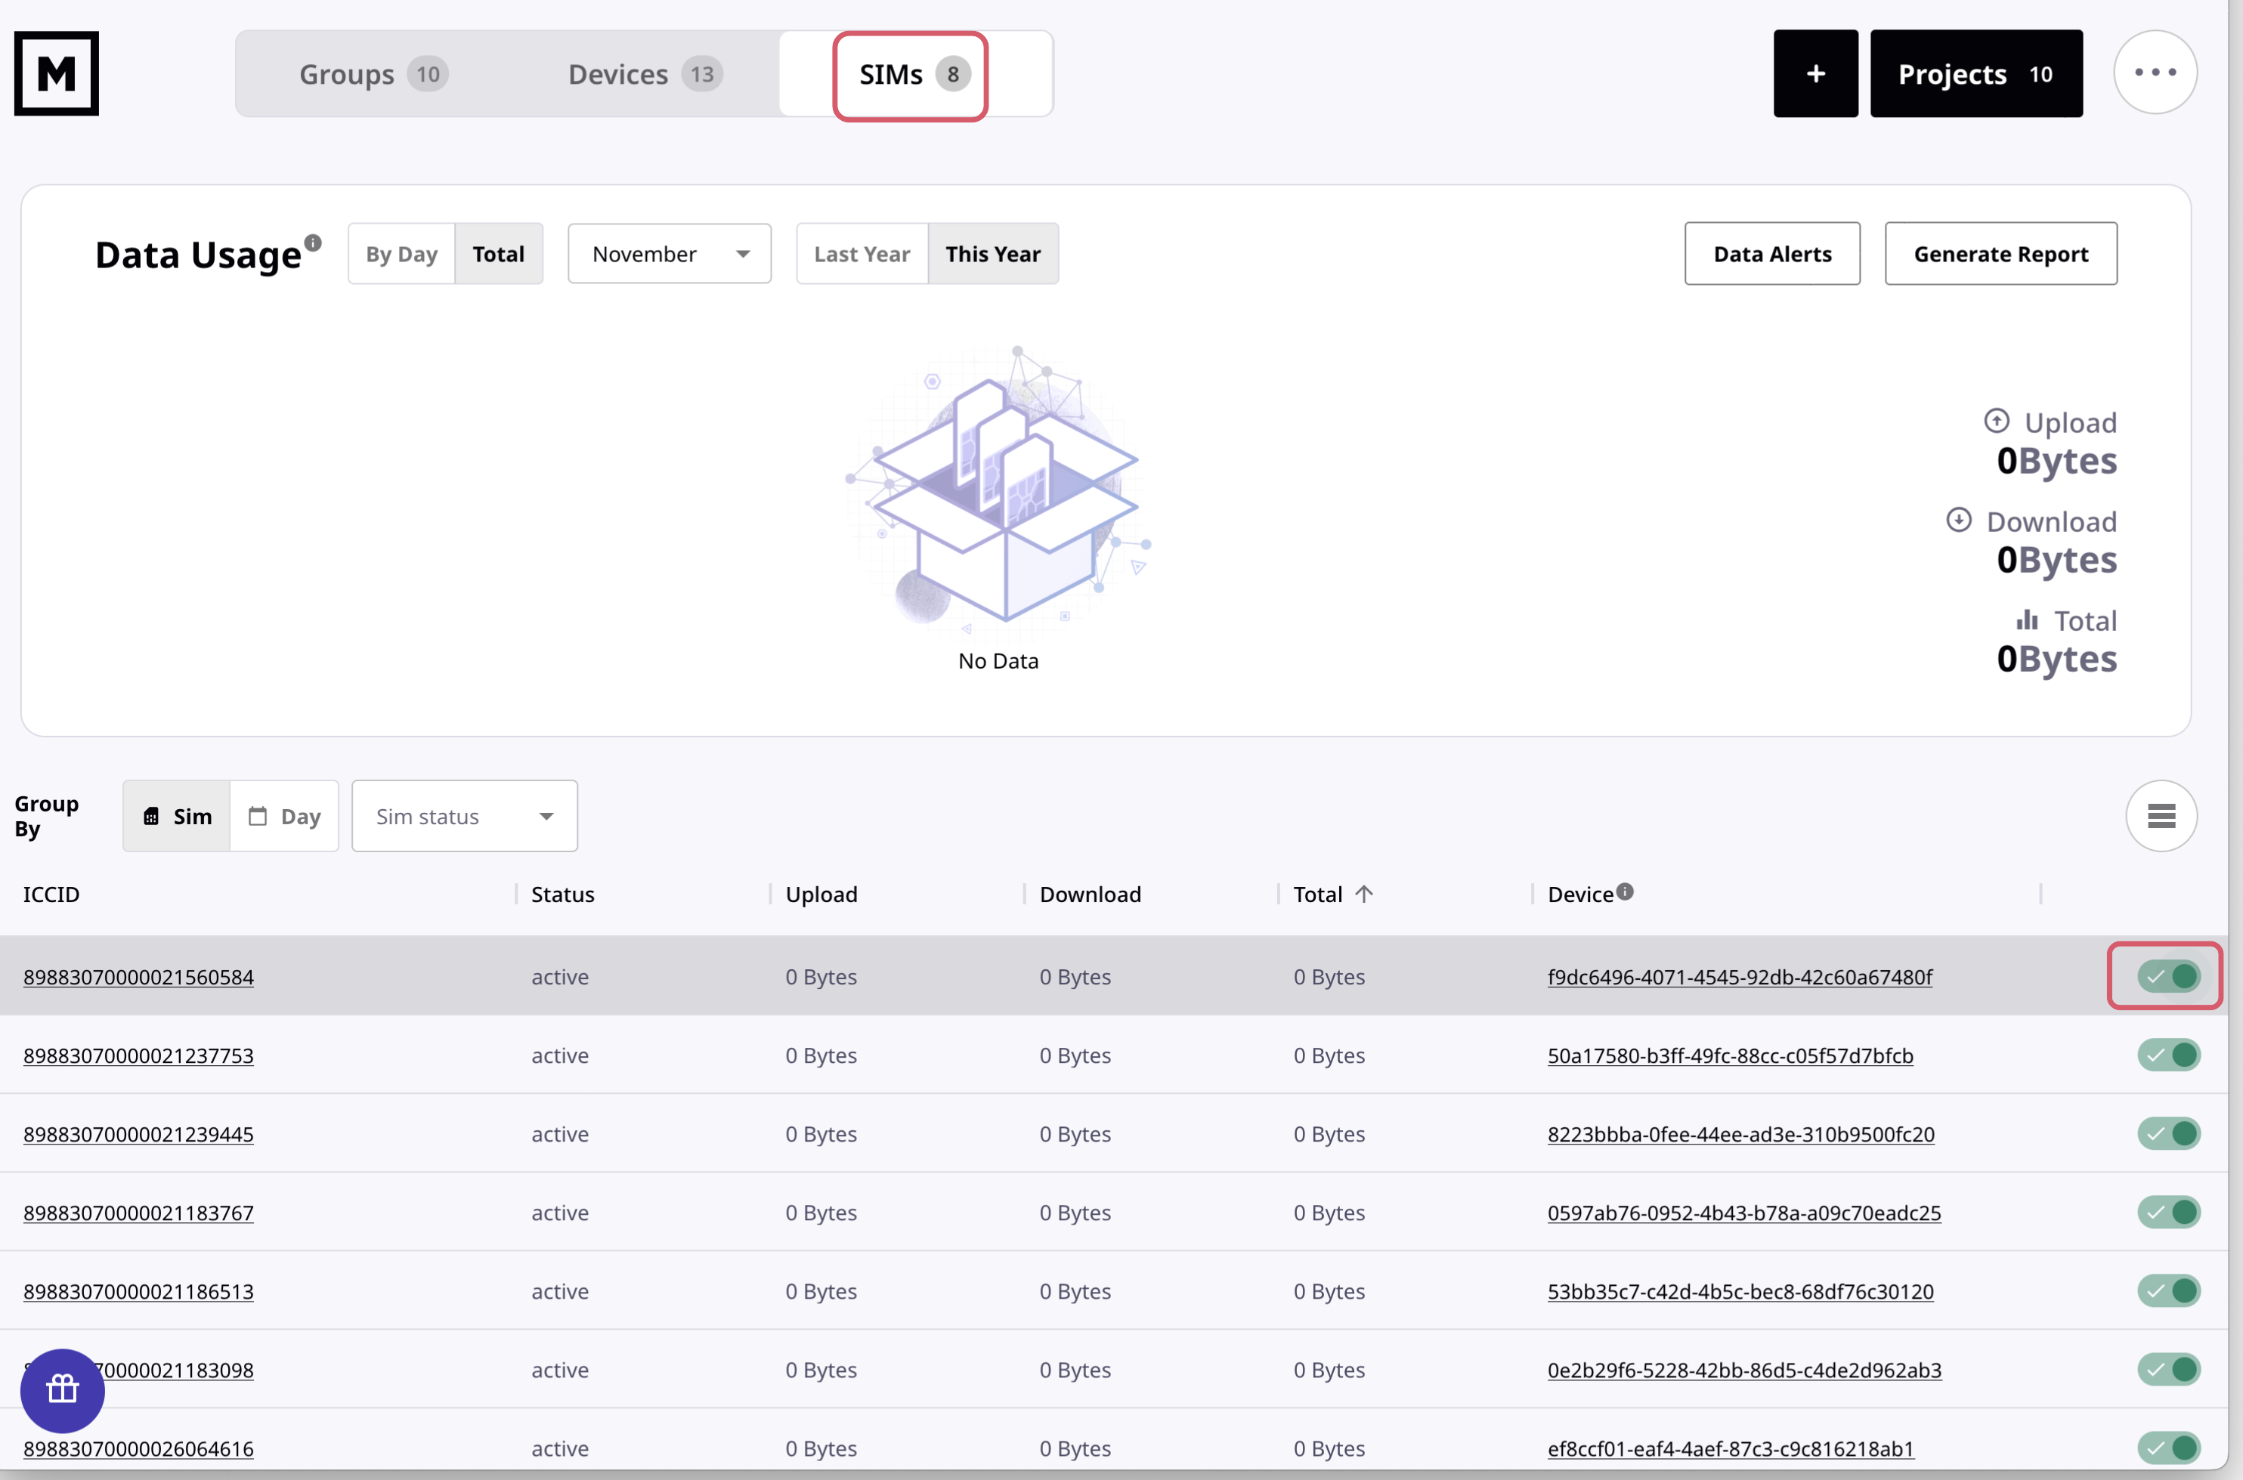Sort by Download column header
This screenshot has width=2243, height=1480.
click(x=1091, y=894)
